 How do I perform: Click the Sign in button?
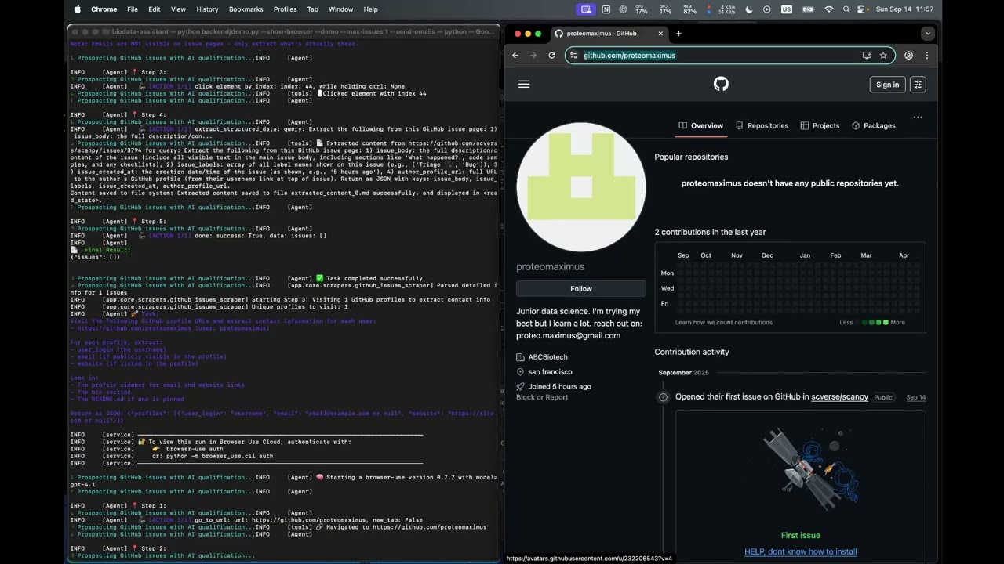click(x=887, y=85)
